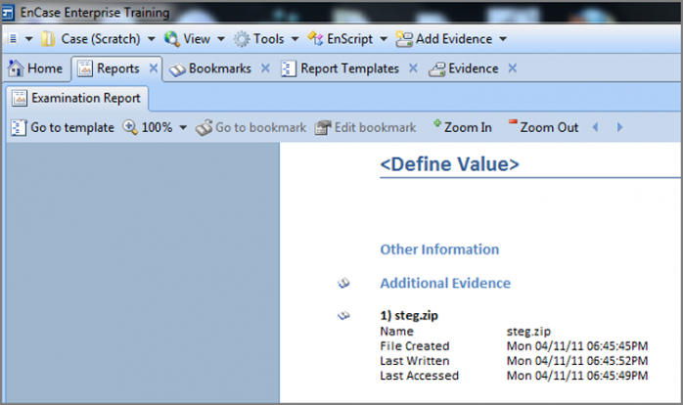Select the Examination Report sub-tab
The height and width of the screenshot is (405, 683).
pyautogui.click(x=86, y=98)
